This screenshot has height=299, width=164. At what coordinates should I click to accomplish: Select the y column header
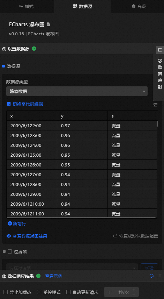(82, 116)
